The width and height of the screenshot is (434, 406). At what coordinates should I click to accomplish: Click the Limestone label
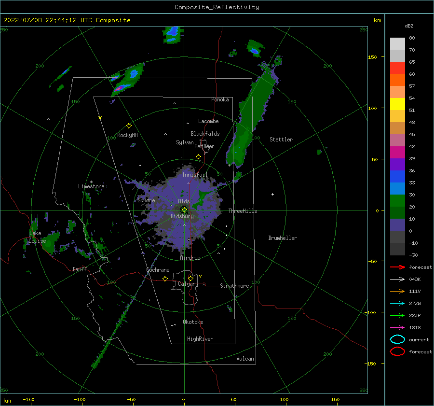click(91, 186)
